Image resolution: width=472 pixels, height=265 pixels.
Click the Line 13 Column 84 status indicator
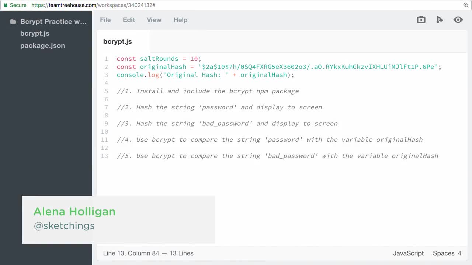148,253
